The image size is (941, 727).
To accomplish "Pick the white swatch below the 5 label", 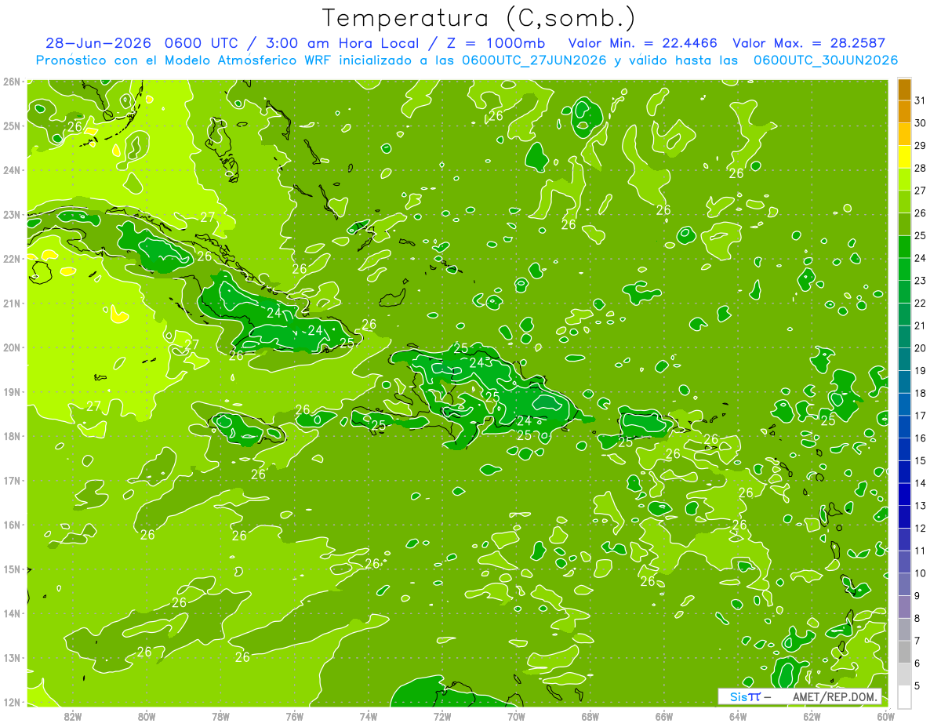I will [904, 696].
